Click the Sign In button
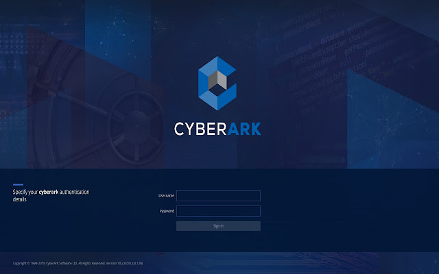This screenshot has width=439, height=274. click(218, 226)
